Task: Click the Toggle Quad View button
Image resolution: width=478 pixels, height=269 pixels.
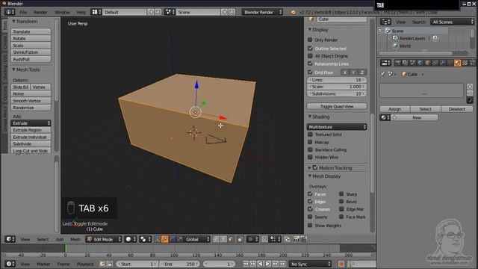Action: coord(337,106)
